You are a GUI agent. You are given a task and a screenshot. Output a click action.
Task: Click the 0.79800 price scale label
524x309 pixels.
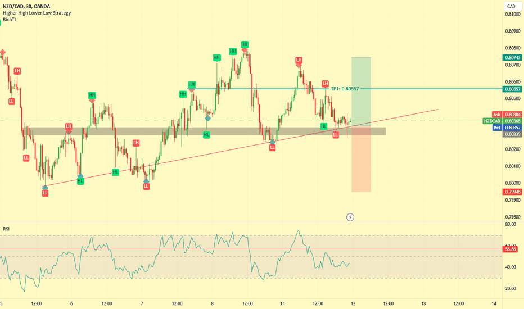[513, 217]
